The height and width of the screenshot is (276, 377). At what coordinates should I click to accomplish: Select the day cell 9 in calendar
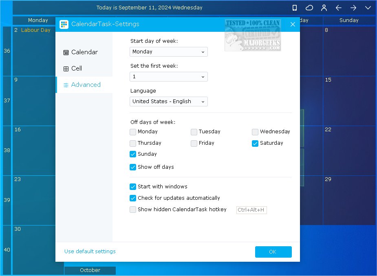[x=34, y=101]
